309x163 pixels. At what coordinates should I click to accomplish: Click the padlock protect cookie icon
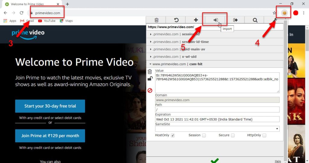tap(150, 79)
